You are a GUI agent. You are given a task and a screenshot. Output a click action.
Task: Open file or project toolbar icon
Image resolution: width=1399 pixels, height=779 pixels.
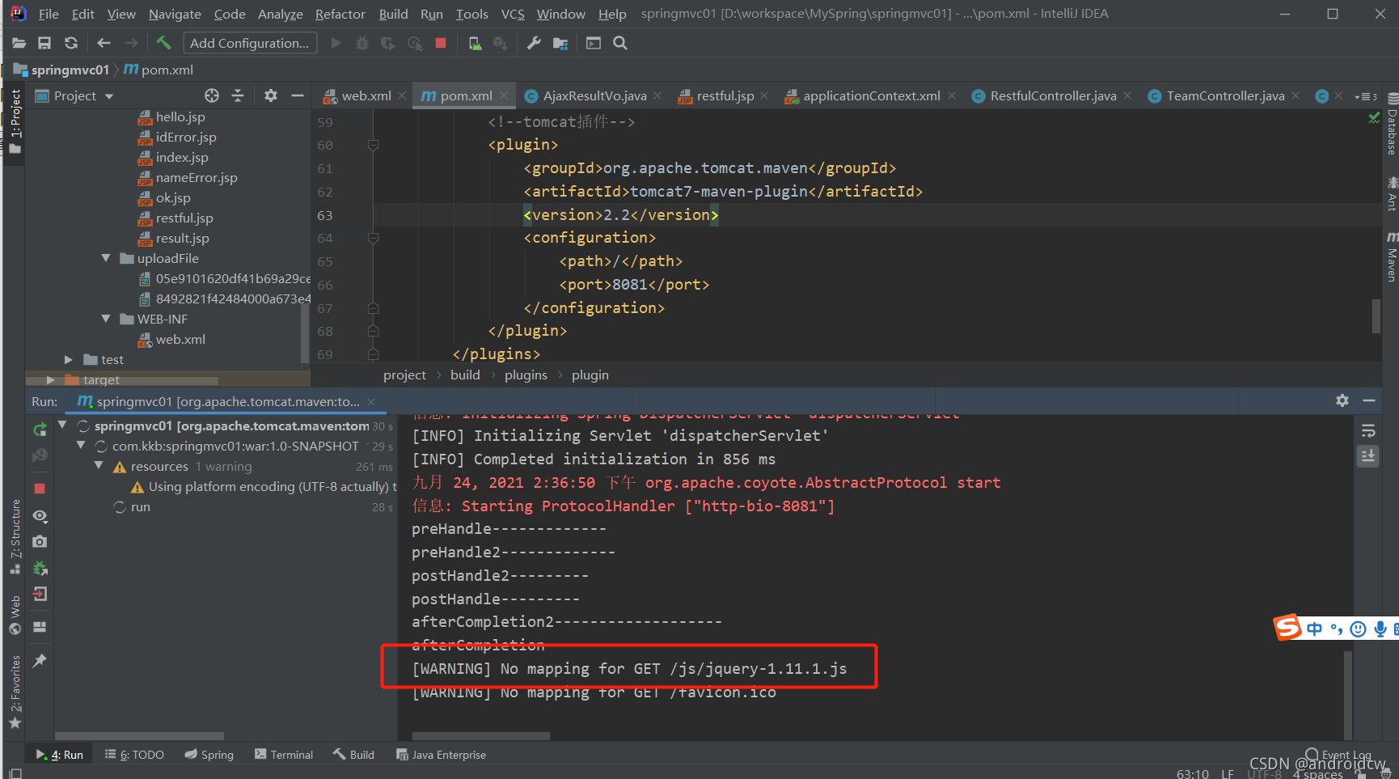click(19, 43)
